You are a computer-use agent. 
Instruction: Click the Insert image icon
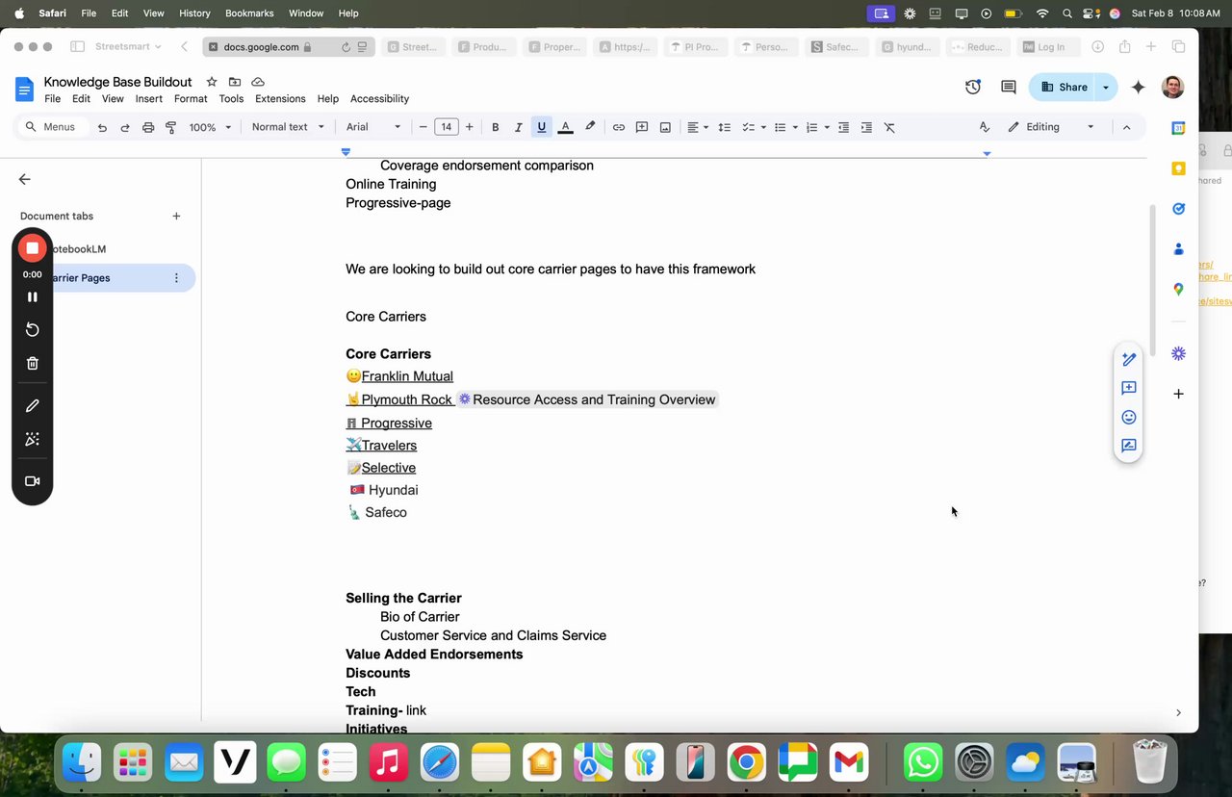coord(665,127)
